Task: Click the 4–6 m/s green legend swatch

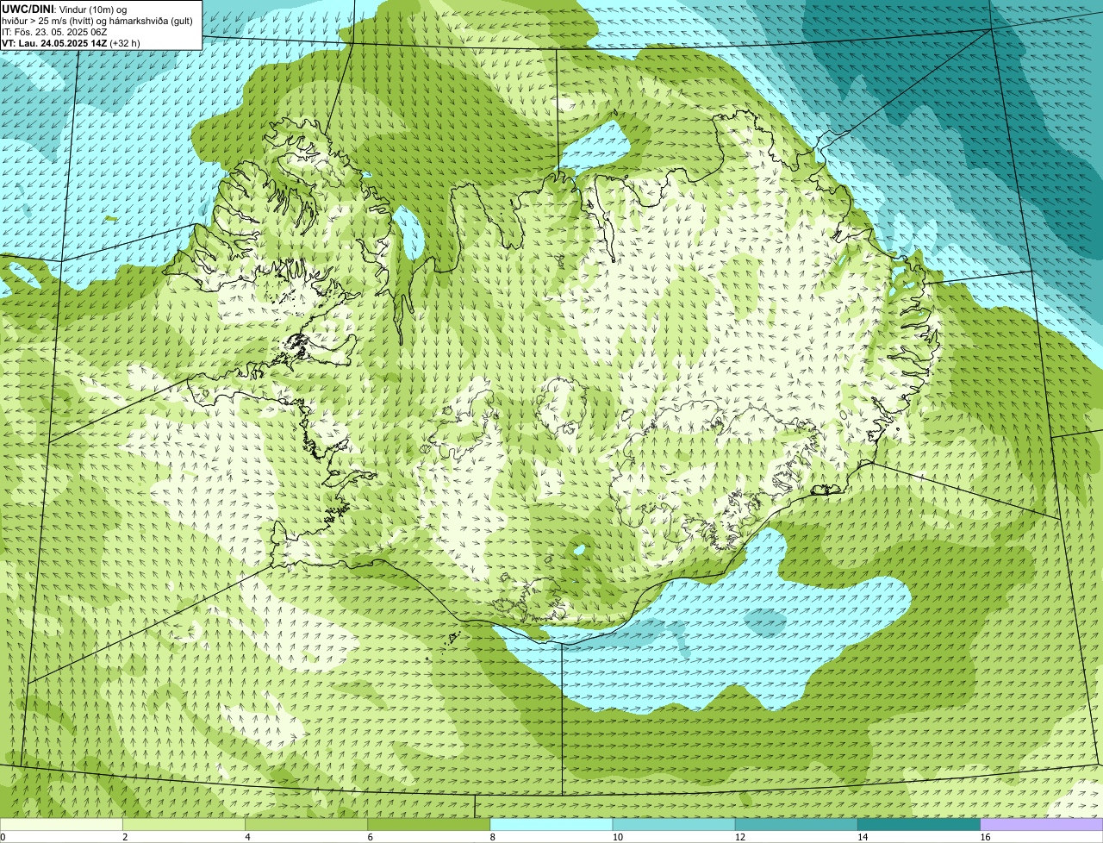Action: point(306,825)
